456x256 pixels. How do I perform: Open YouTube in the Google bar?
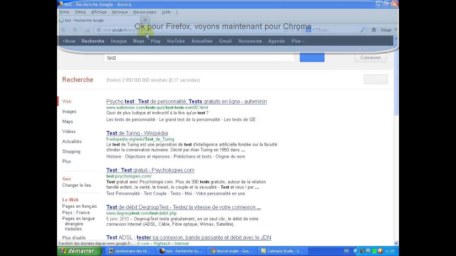[176, 41]
